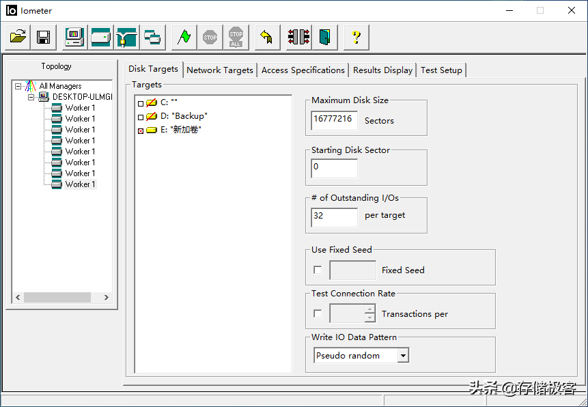
Task: Click the C: drive disk icon
Action: click(x=152, y=102)
